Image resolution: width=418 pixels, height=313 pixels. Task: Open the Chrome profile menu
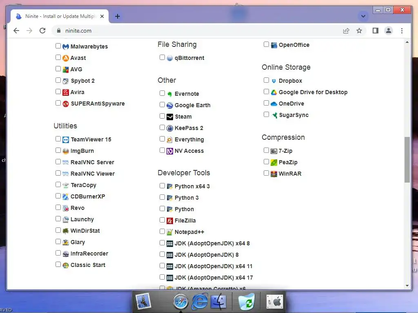389,31
